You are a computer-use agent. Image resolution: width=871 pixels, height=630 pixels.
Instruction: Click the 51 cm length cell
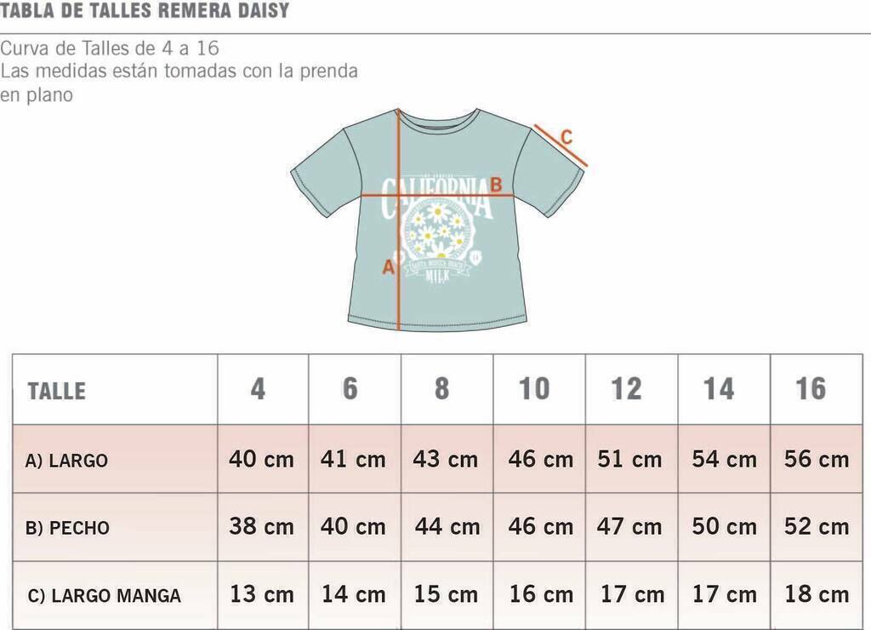632,459
